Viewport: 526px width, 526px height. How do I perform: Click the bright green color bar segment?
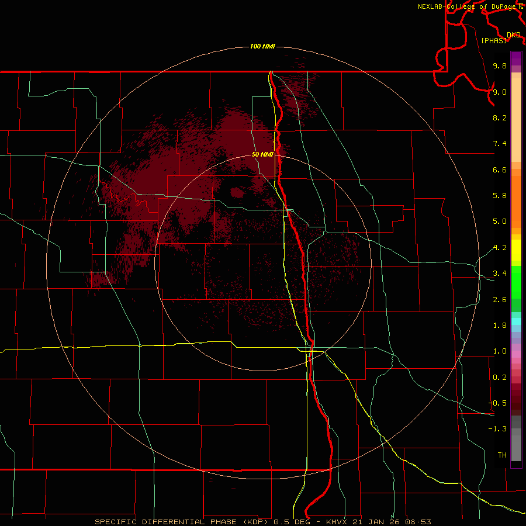[516, 282]
